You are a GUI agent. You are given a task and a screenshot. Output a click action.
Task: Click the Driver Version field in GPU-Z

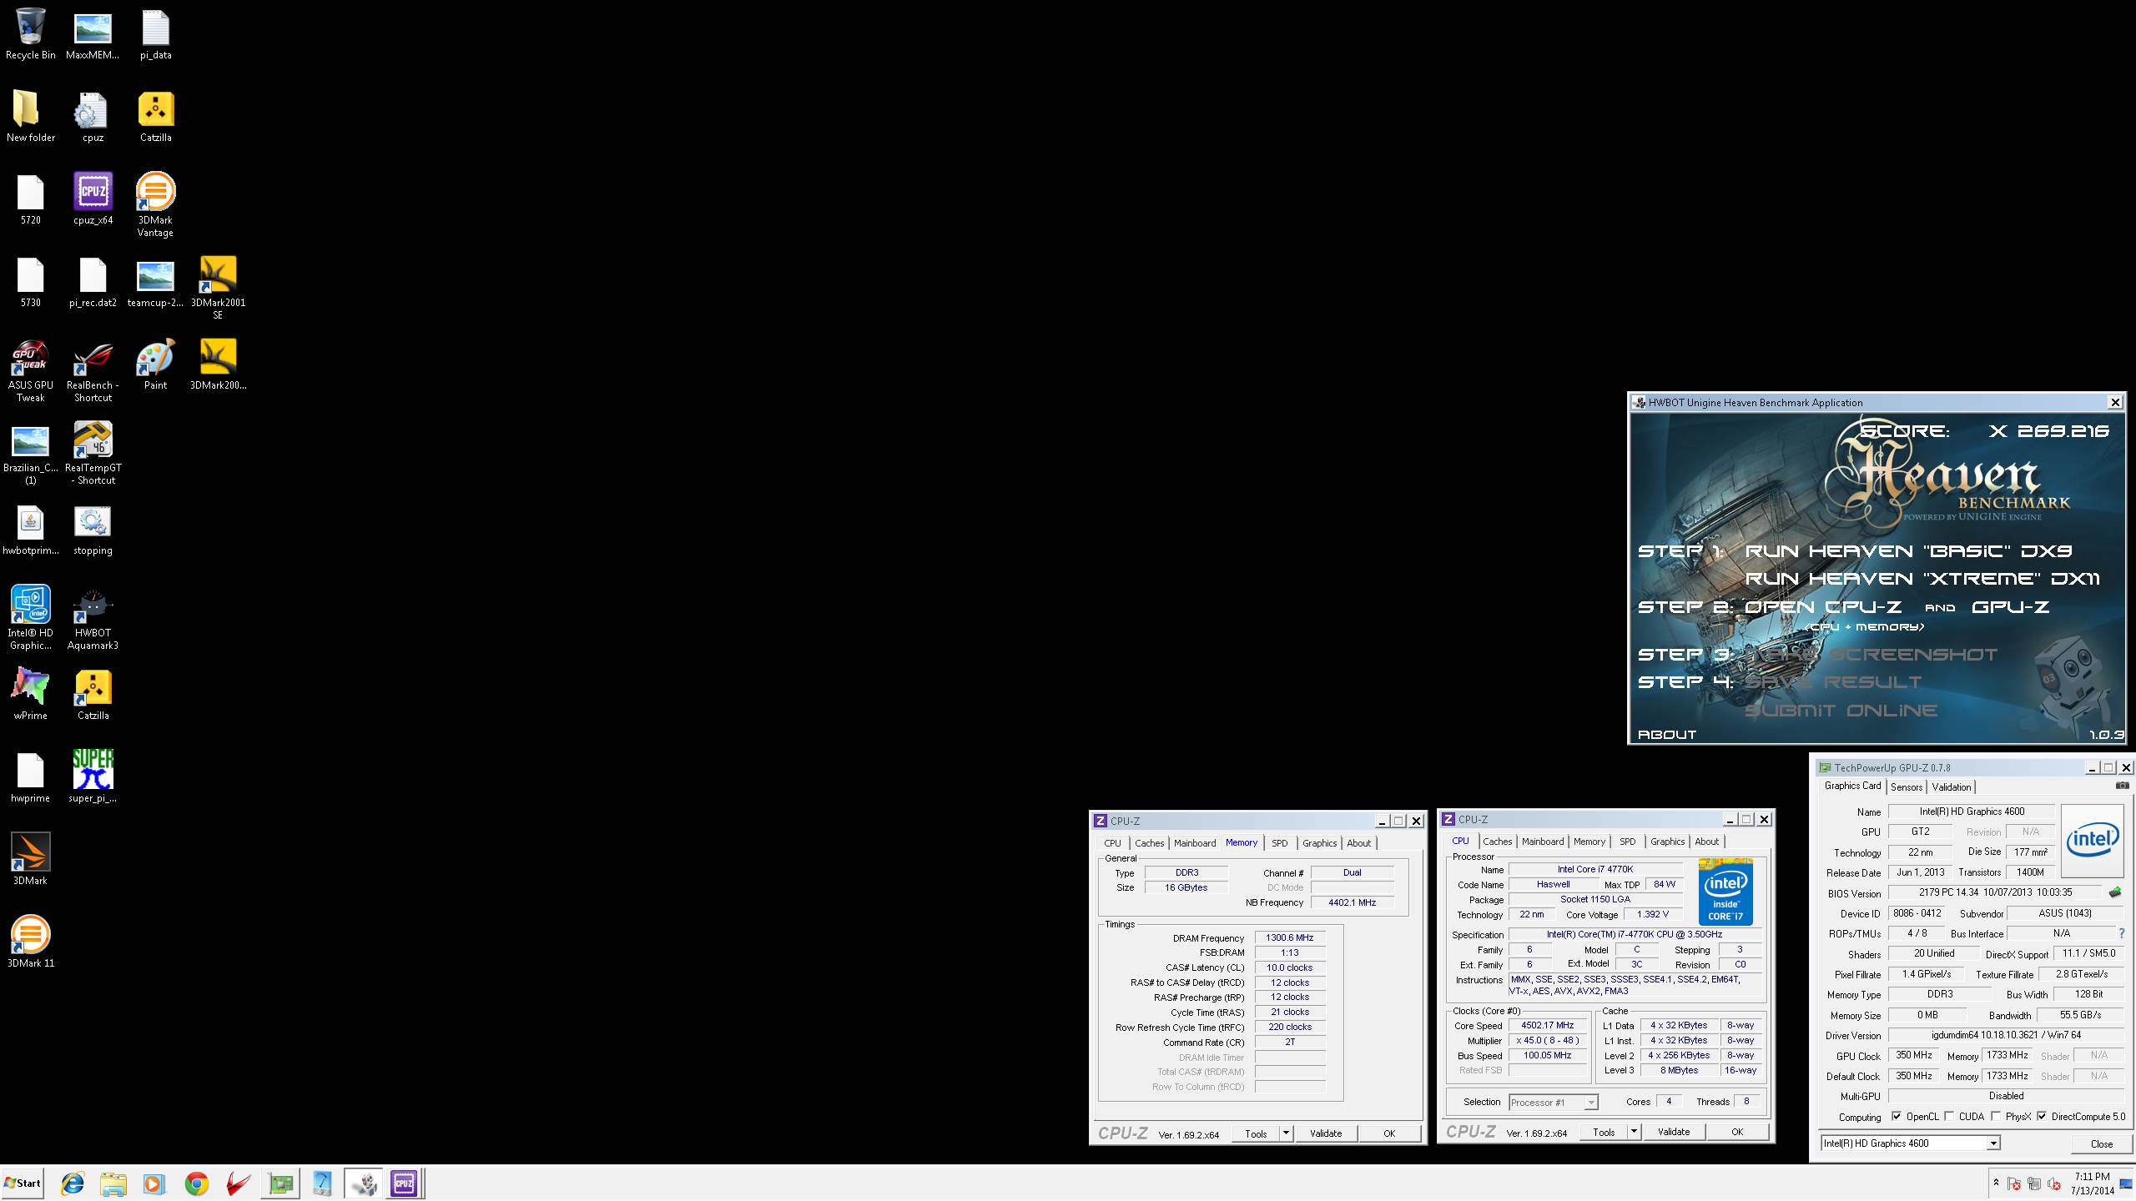(2006, 1035)
